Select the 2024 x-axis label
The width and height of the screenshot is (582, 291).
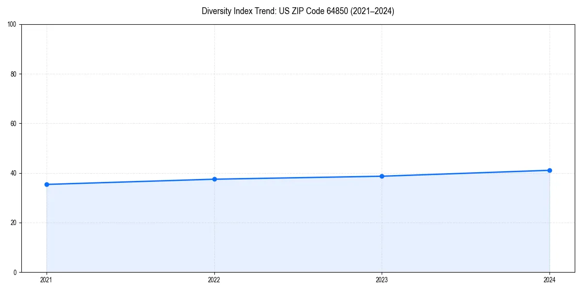[x=550, y=280]
